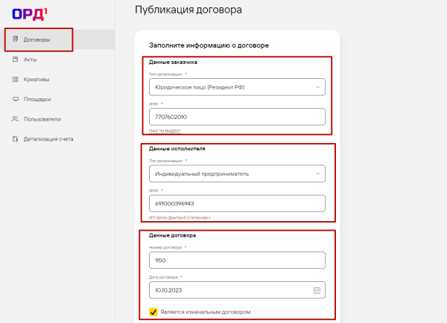Image resolution: width=447 pixels, height=323 pixels.
Task: Click the ОРД logo
Action: coord(30,14)
